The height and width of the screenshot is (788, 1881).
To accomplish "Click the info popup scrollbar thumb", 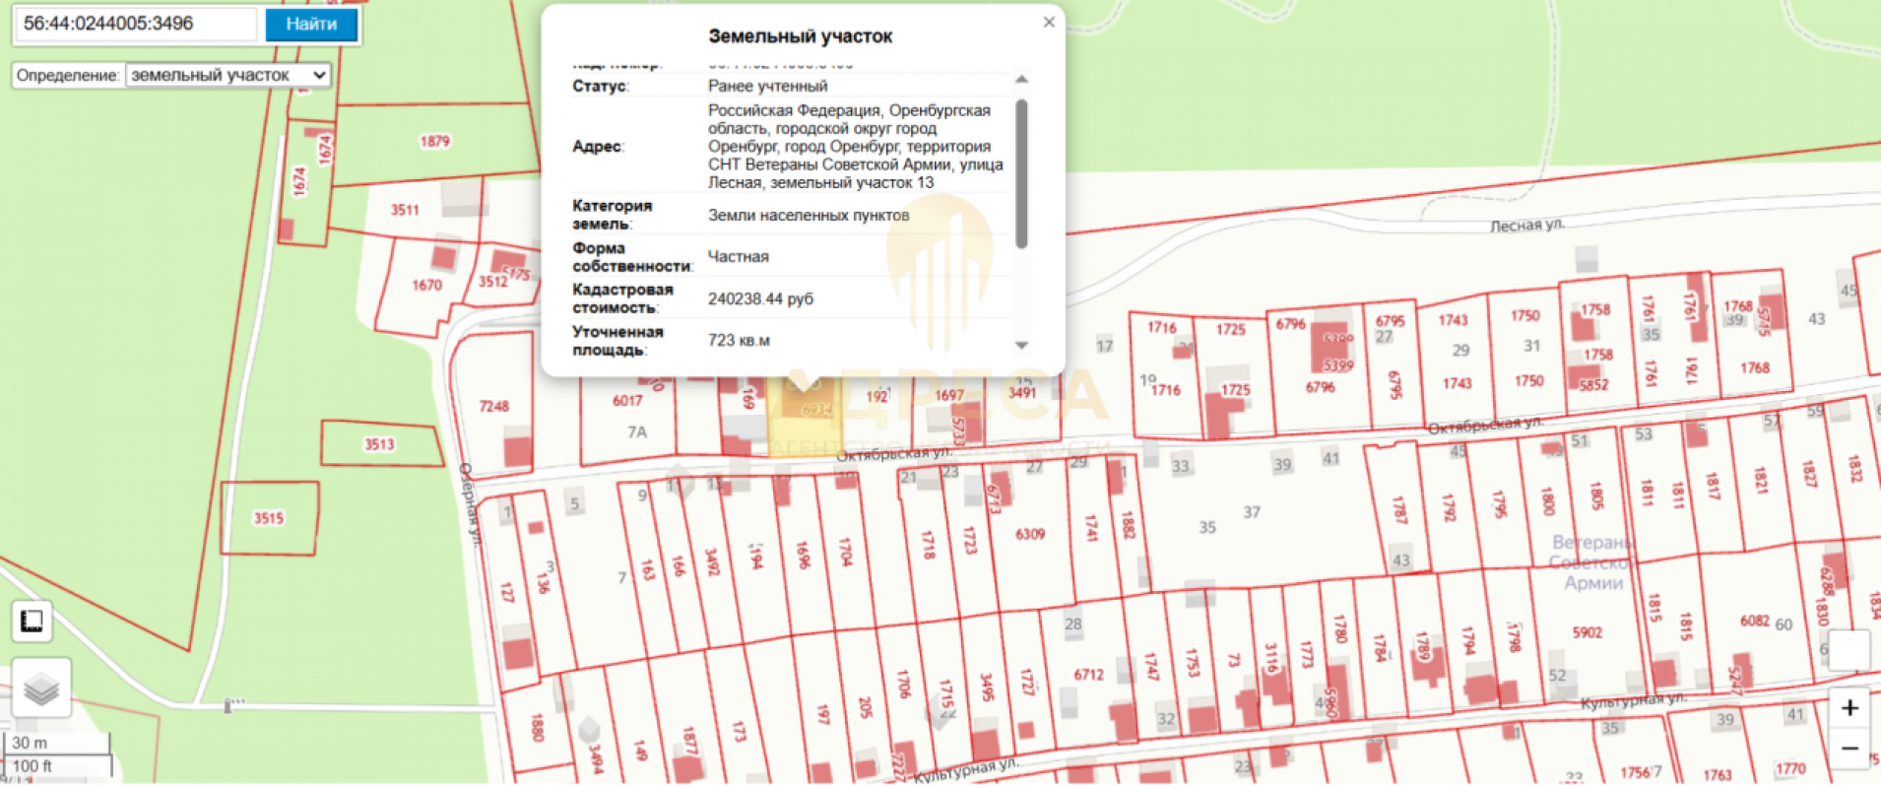I will click(1021, 172).
